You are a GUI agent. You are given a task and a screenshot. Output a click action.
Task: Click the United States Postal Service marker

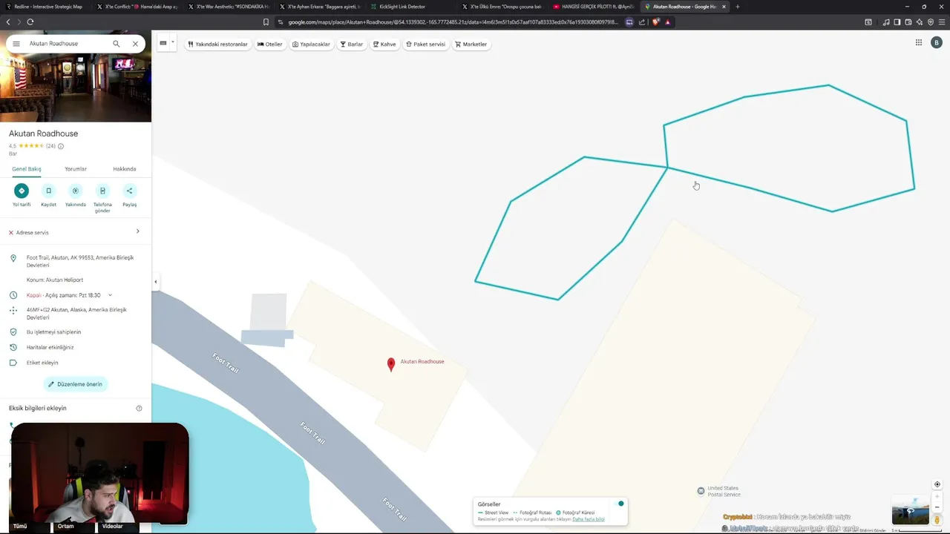point(701,491)
